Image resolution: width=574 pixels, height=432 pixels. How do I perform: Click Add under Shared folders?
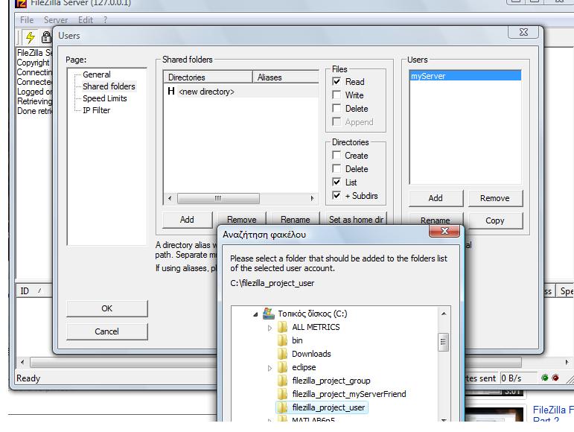(187, 219)
